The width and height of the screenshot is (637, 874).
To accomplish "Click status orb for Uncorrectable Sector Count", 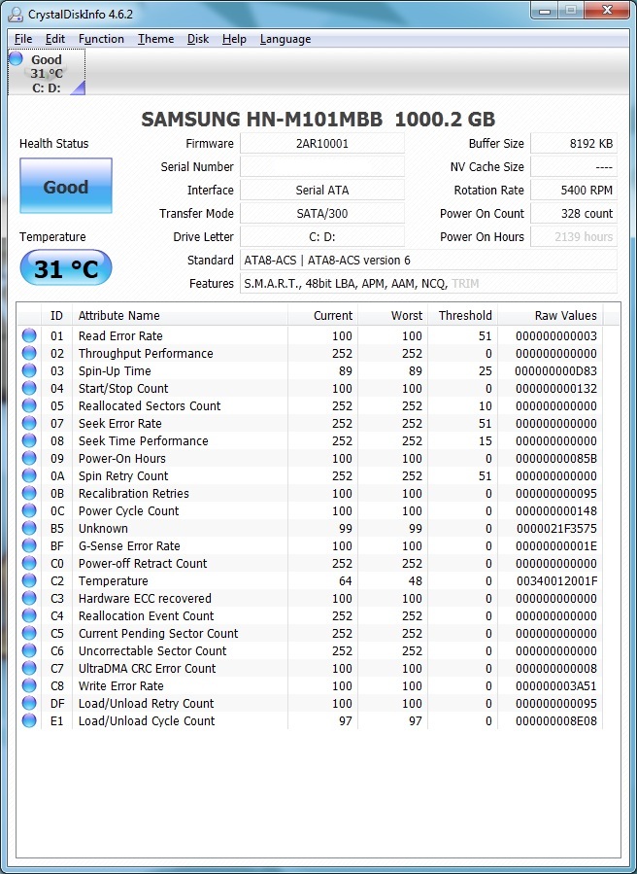I will tap(29, 650).
